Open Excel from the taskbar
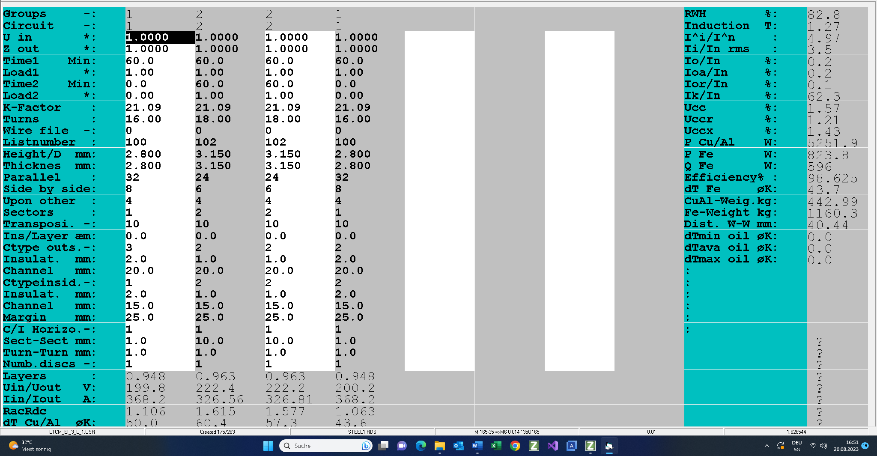 coord(496,446)
